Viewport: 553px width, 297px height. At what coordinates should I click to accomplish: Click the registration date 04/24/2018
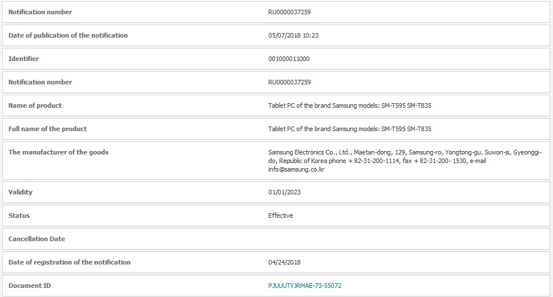[284, 262]
